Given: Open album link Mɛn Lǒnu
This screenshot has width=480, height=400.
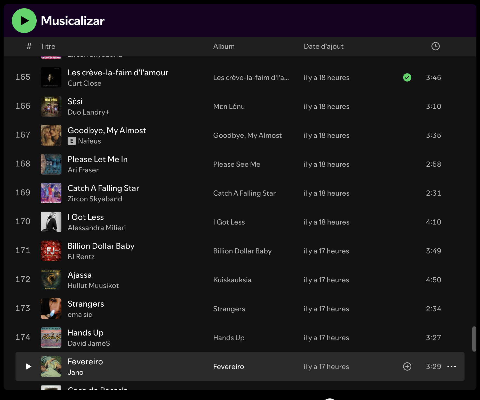Looking at the screenshot, I should click(229, 107).
